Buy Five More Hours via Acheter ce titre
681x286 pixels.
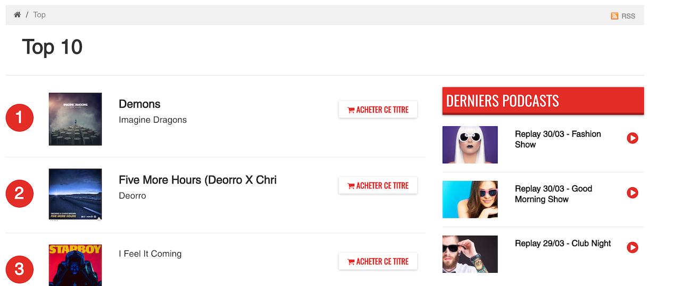pos(378,186)
